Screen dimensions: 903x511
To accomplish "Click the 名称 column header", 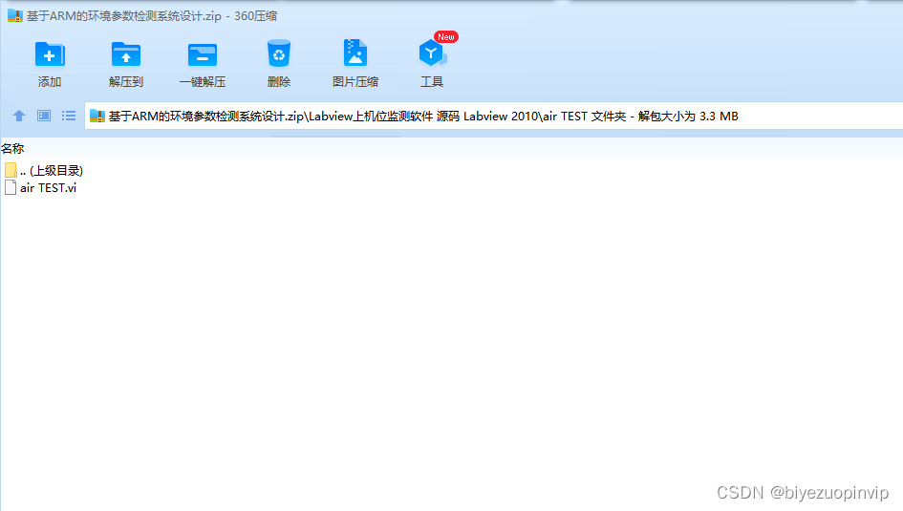I will point(12,148).
